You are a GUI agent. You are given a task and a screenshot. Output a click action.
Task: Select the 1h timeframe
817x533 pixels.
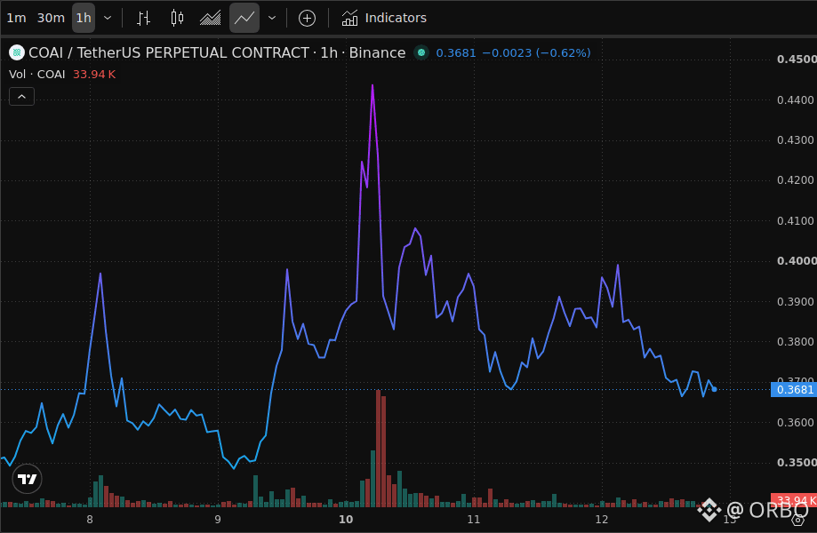point(84,18)
